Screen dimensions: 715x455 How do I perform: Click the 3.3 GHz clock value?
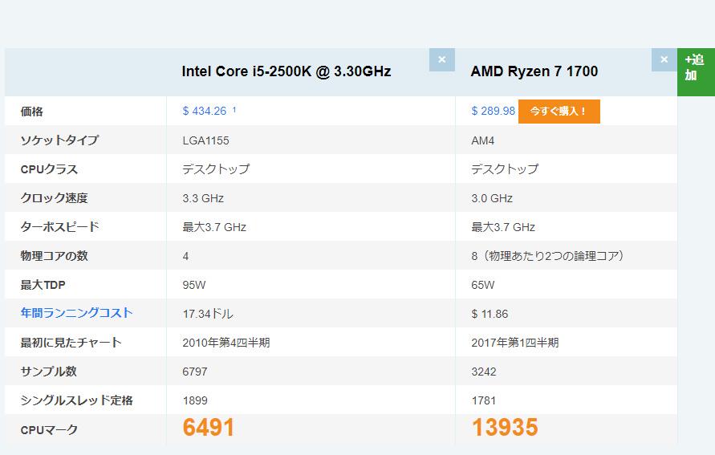(203, 198)
